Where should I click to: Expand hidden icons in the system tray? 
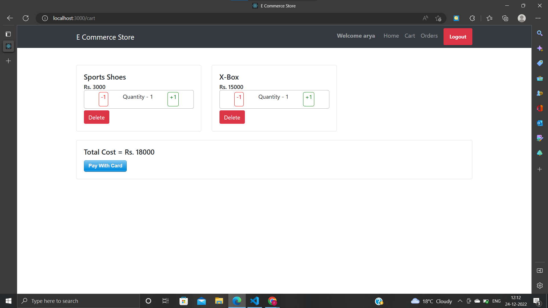coord(460,301)
